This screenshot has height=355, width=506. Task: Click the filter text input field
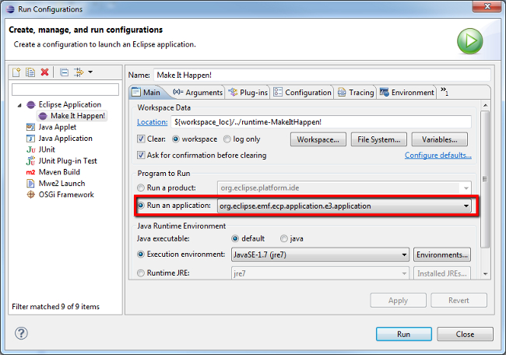[x=65, y=90]
